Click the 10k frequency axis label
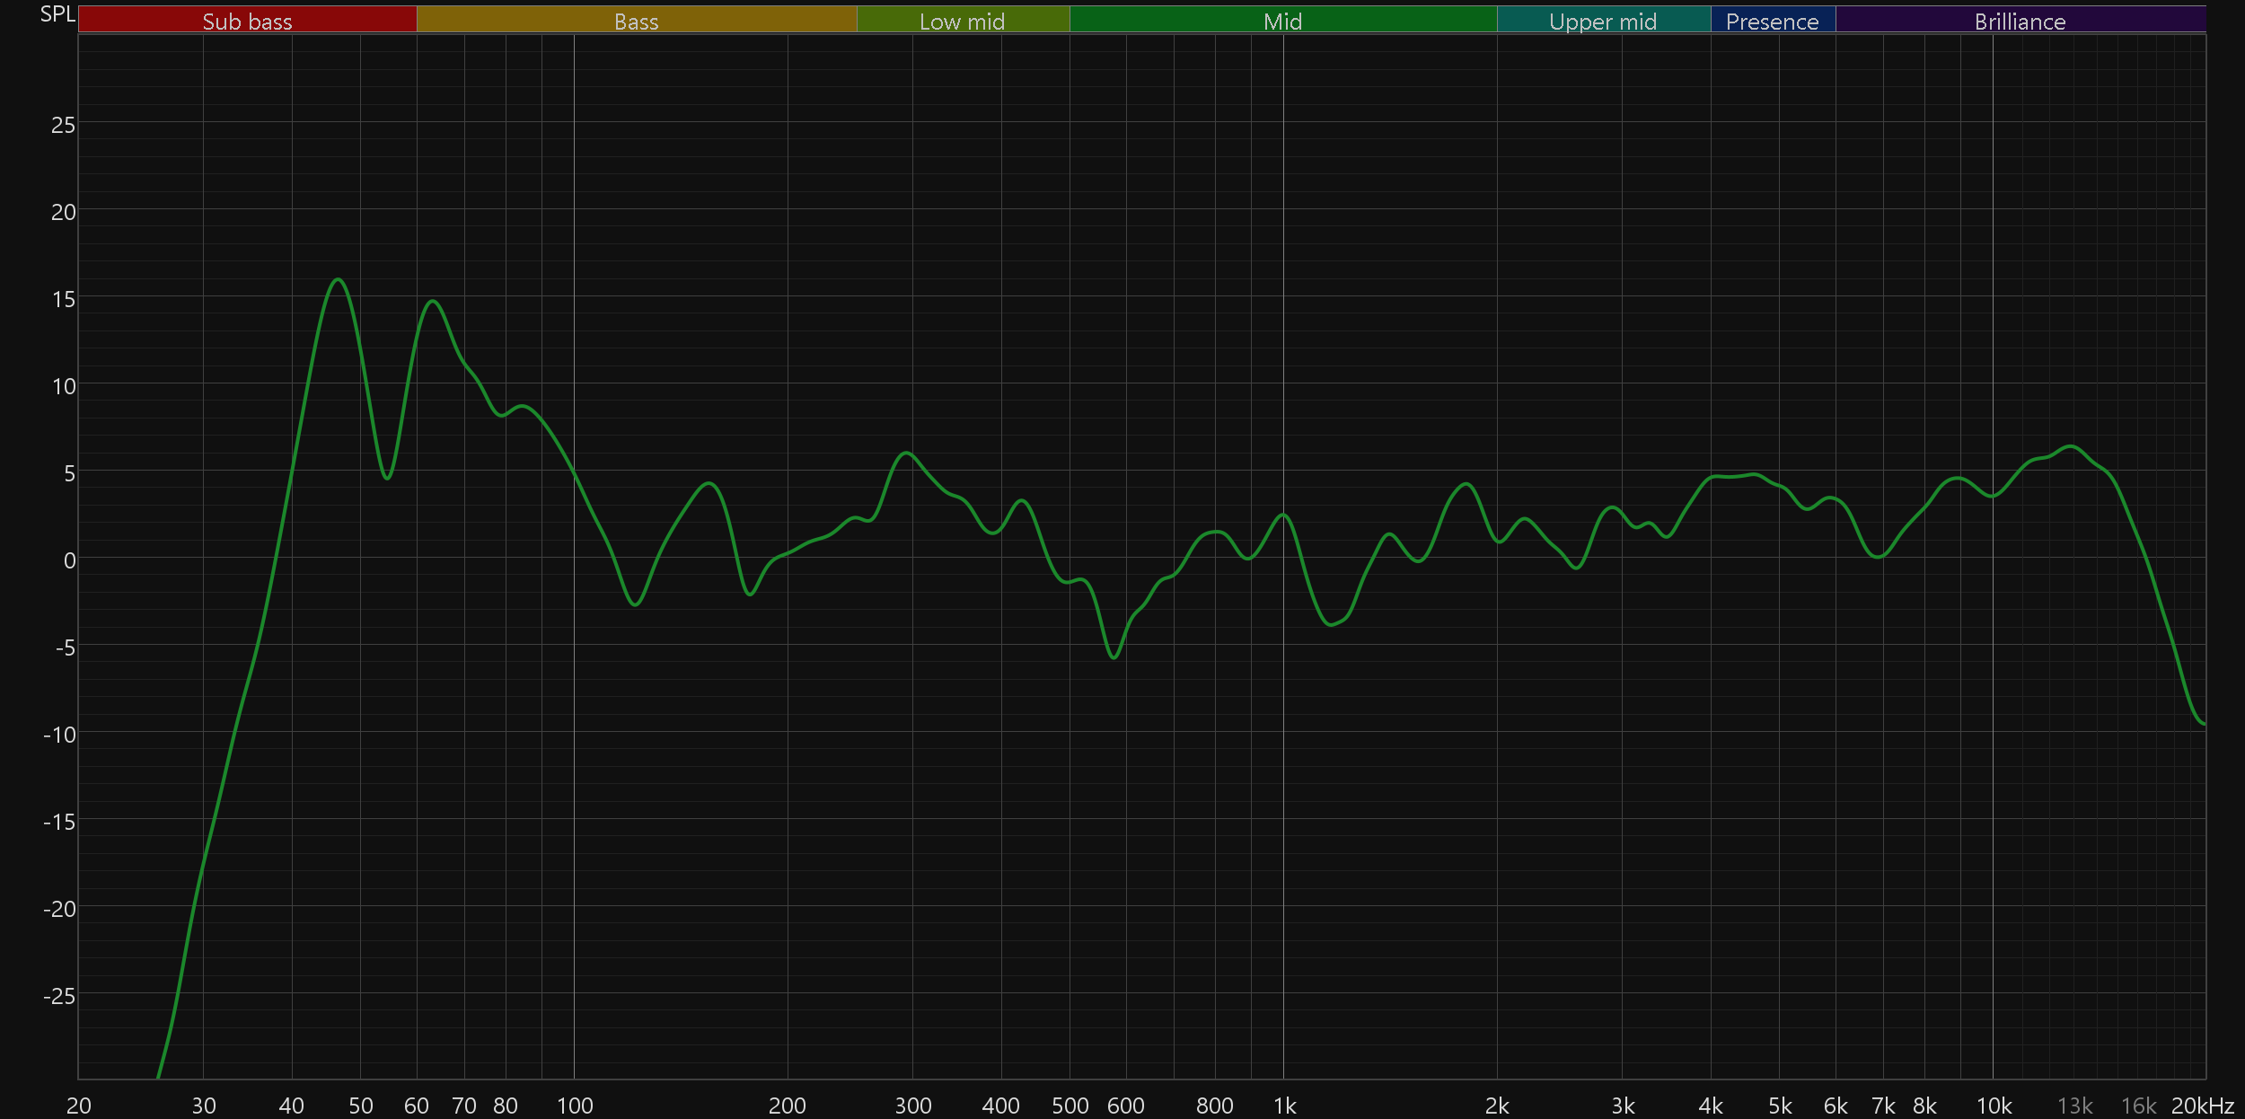2245x1119 pixels. [x=1994, y=1106]
